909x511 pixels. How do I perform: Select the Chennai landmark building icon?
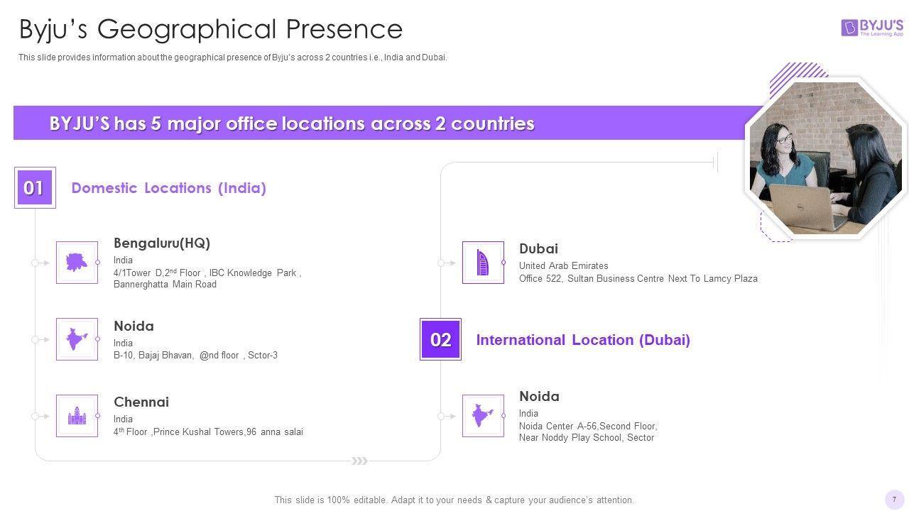(x=77, y=416)
